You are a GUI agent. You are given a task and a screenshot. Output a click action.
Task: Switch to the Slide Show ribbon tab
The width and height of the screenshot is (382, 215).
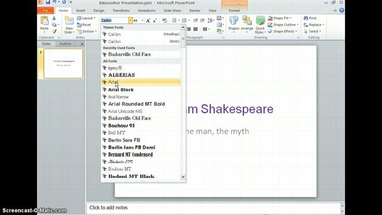[x=172, y=11]
